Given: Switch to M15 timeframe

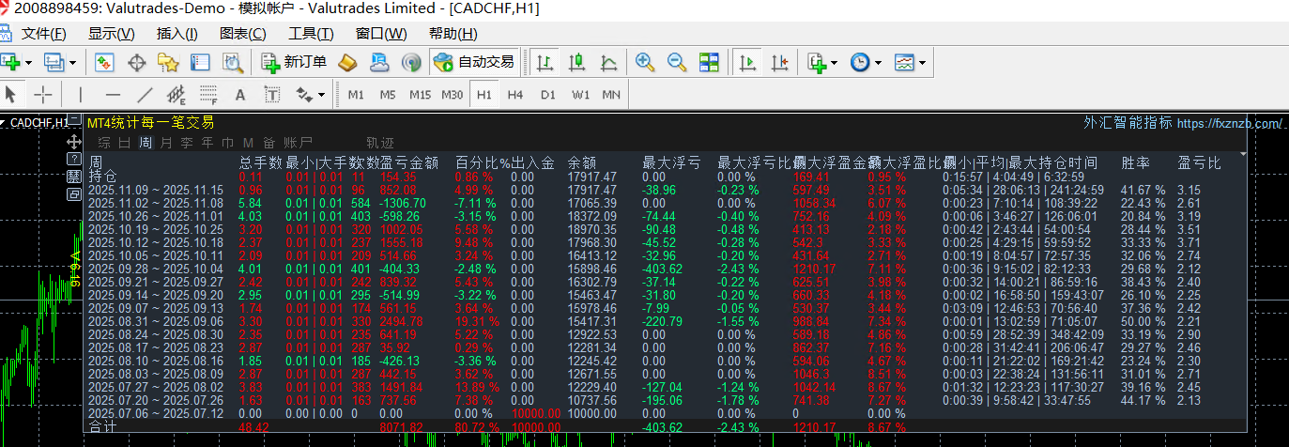Looking at the screenshot, I should (x=420, y=95).
